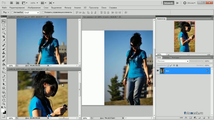Open the Редактирование menu
Image resolution: width=214 pixels, height=120 pixels.
coord(17,8)
